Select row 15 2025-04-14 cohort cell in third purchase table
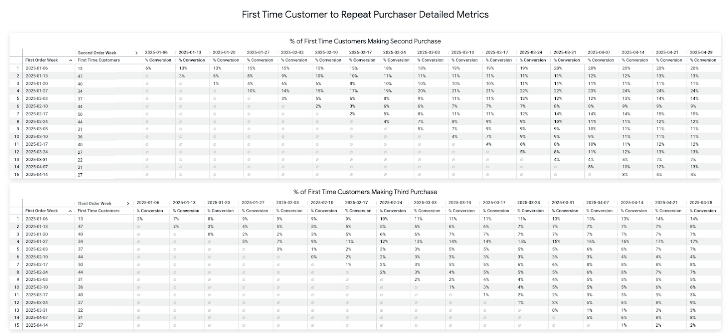The image size is (727, 333). (x=41, y=325)
